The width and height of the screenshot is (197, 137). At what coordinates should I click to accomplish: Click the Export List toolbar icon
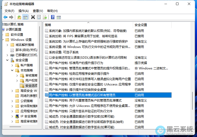coord(45,17)
